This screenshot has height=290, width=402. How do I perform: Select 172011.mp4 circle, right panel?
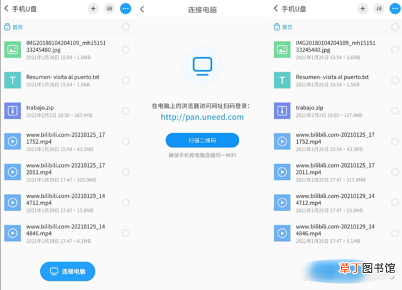[395, 172]
